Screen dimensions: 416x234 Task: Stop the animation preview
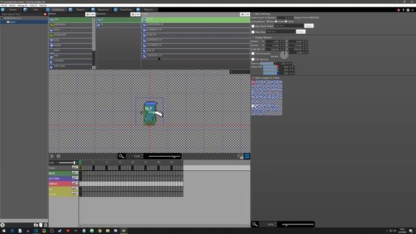coord(58,156)
